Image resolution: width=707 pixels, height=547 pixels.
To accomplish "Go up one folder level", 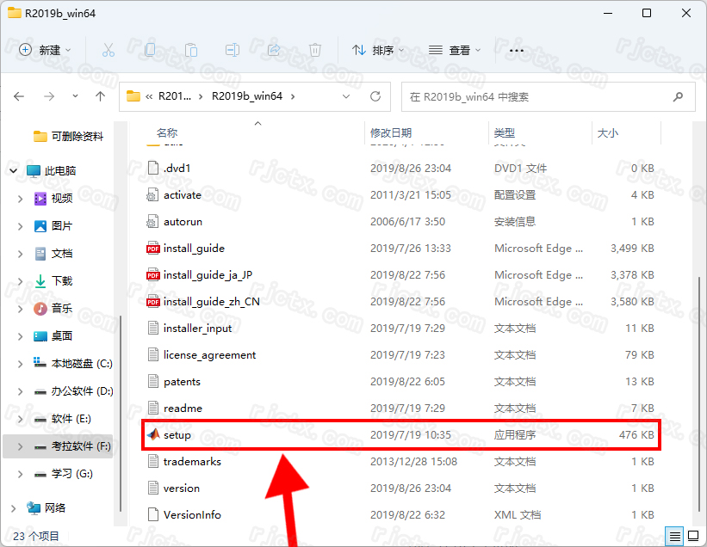I will coord(101,96).
